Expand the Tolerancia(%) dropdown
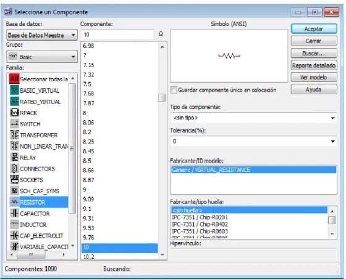 [254, 141]
